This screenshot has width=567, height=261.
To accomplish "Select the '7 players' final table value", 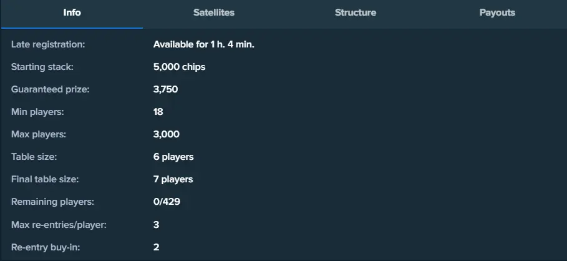I will point(173,179).
